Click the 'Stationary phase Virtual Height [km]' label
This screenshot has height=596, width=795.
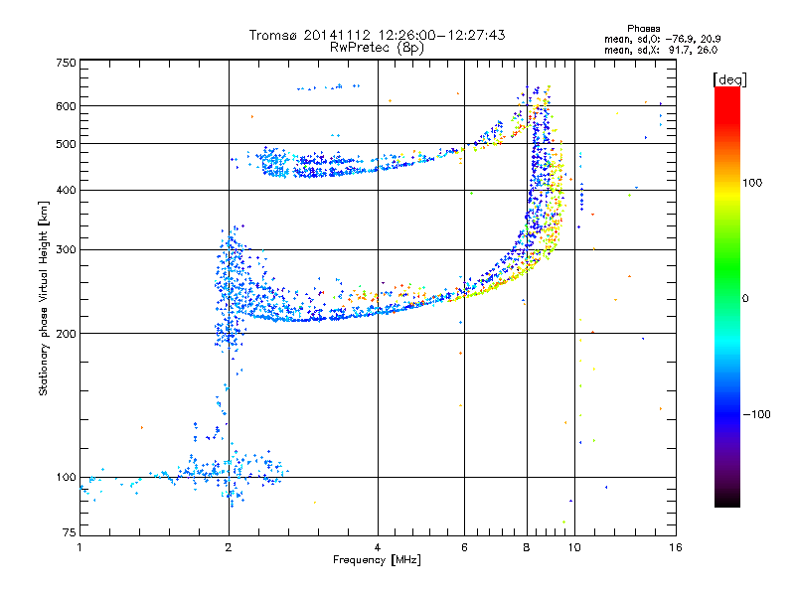[x=43, y=298]
